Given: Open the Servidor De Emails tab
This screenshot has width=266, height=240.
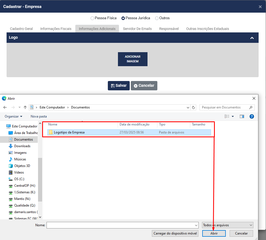Looking at the screenshot, I should [x=137, y=29].
